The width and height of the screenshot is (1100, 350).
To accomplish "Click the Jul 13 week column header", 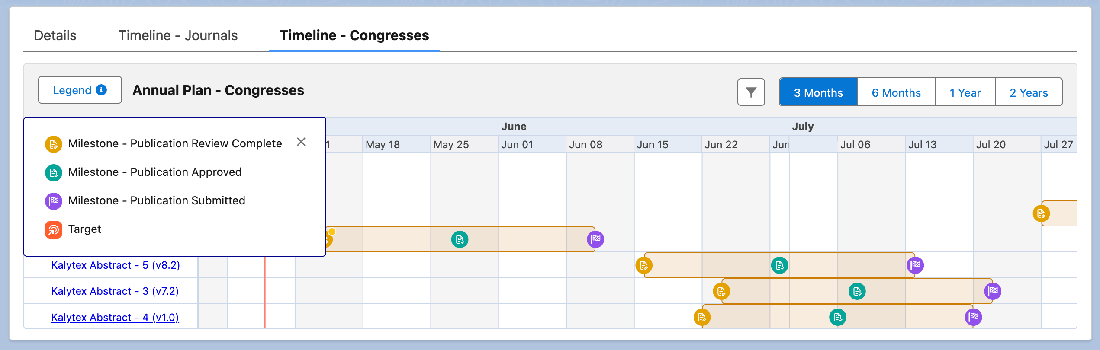I will 922,145.
